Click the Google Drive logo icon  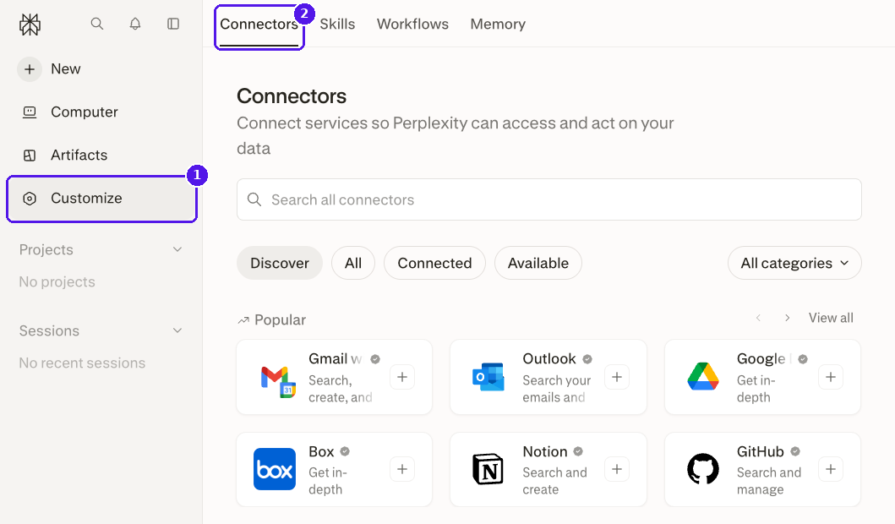[703, 376]
